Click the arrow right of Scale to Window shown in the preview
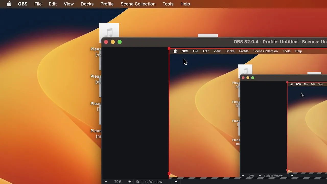 coord(292,176)
